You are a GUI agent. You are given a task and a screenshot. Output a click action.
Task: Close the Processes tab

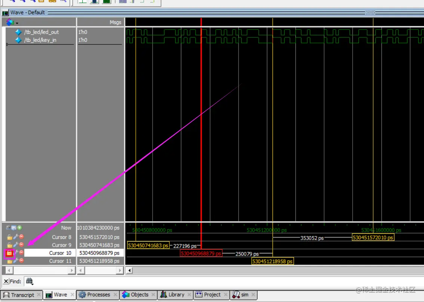[116, 295]
